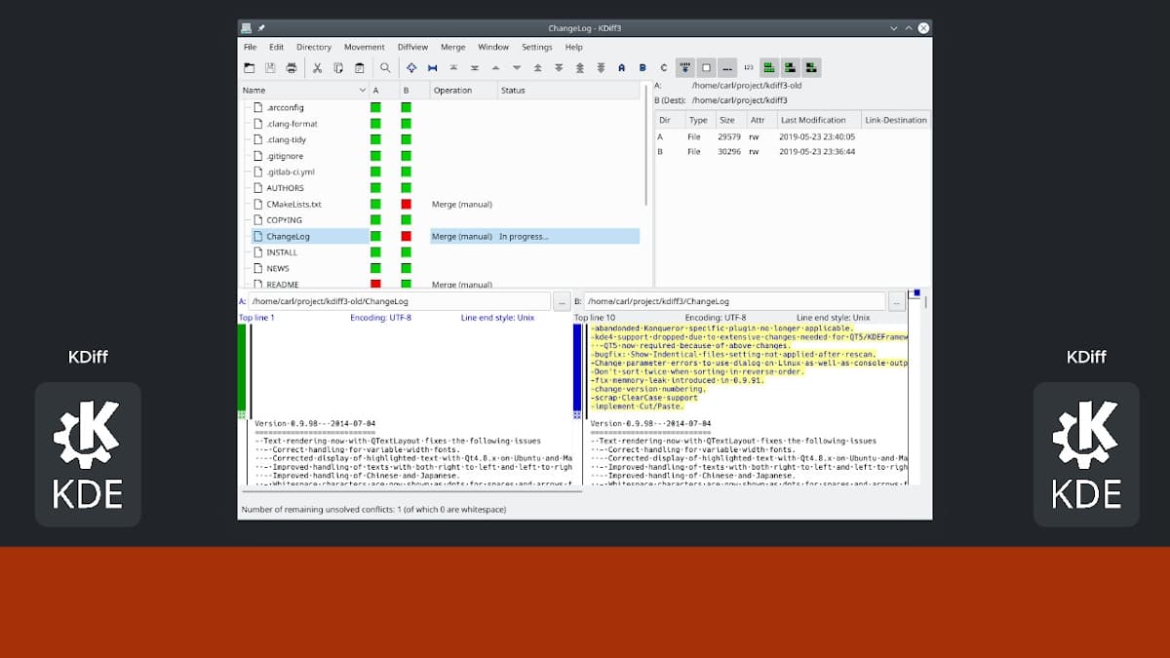1170x658 pixels.
Task: Toggle show line numbers (123) button
Action: pos(748,68)
